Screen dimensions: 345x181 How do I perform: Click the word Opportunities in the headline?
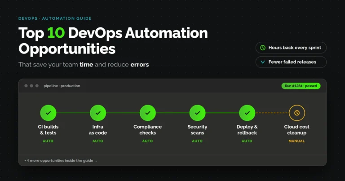click(67, 49)
